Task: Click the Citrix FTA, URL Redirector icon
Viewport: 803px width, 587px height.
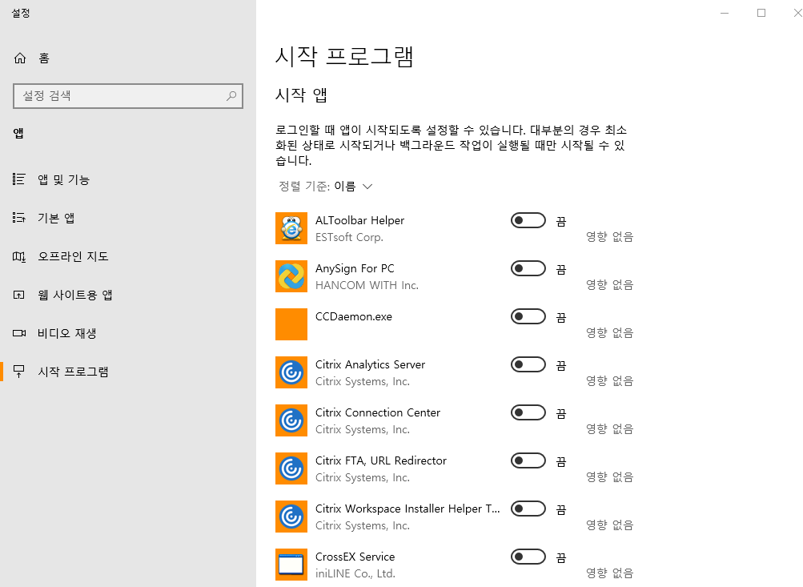Action: click(291, 468)
